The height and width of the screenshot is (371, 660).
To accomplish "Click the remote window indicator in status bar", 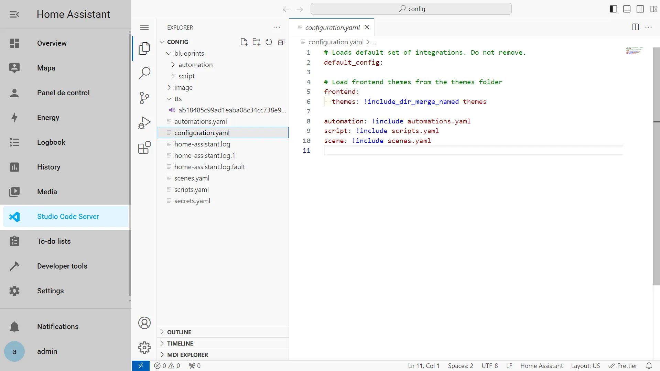I will [x=141, y=366].
